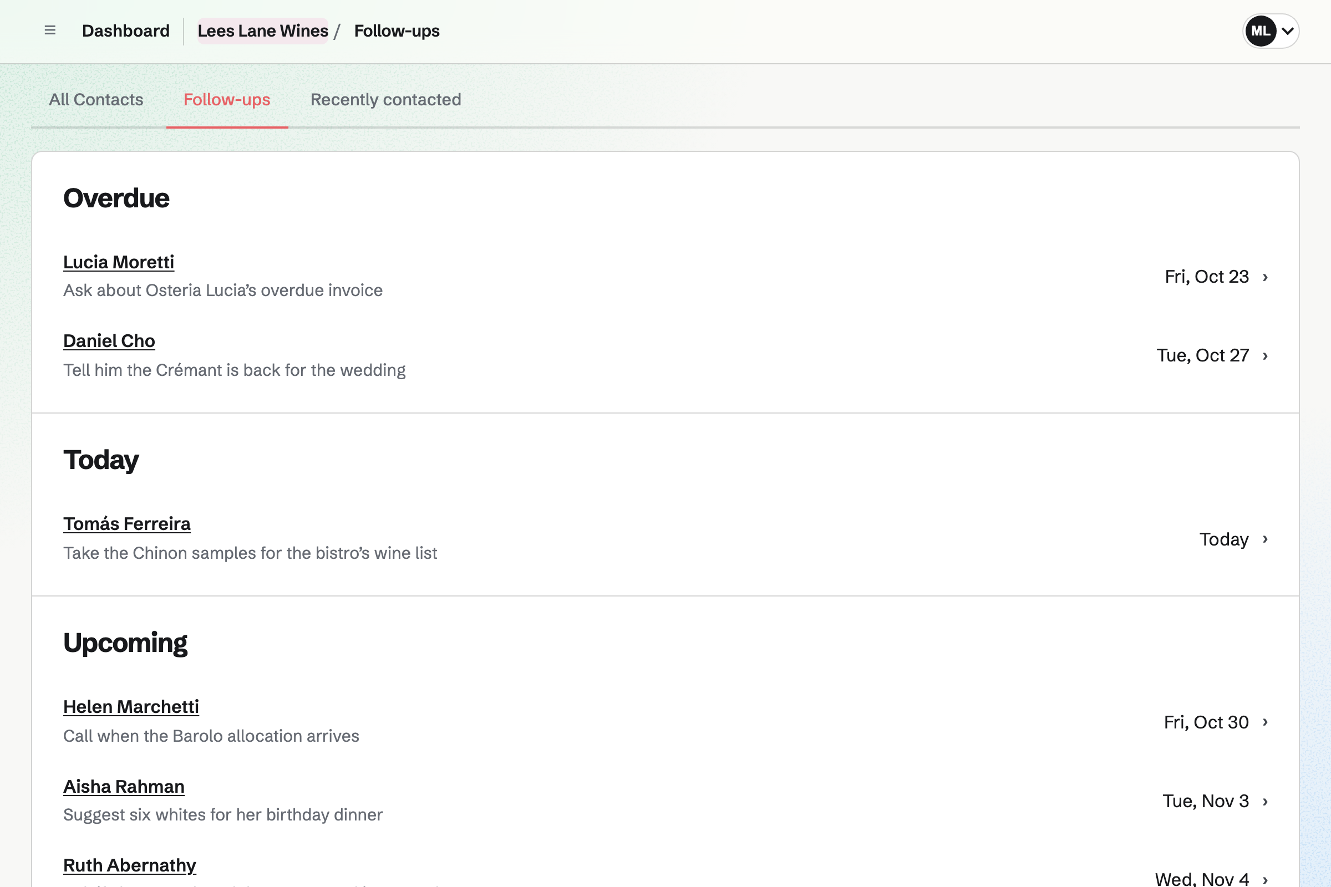Click 'Ask about Osteria Lucia's overdue invoice'

pos(223,290)
